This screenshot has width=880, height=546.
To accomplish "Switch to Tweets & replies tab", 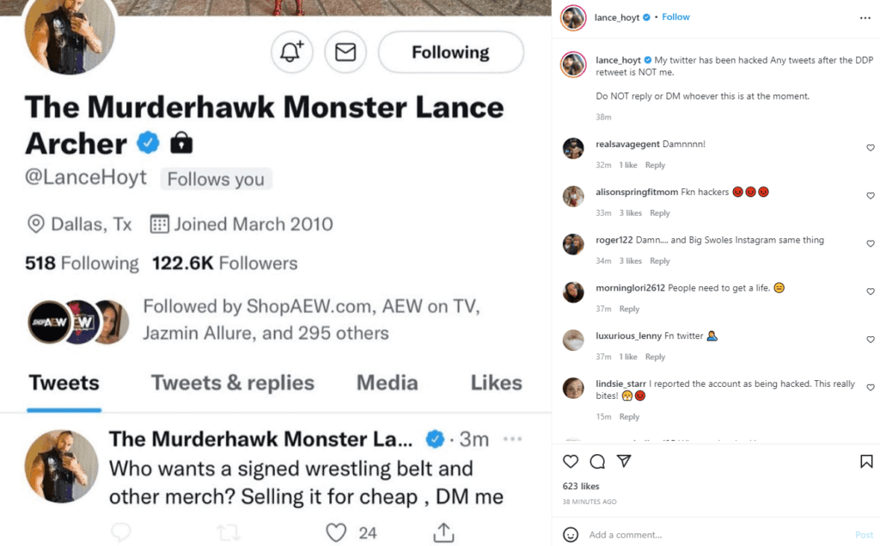I will [x=233, y=383].
